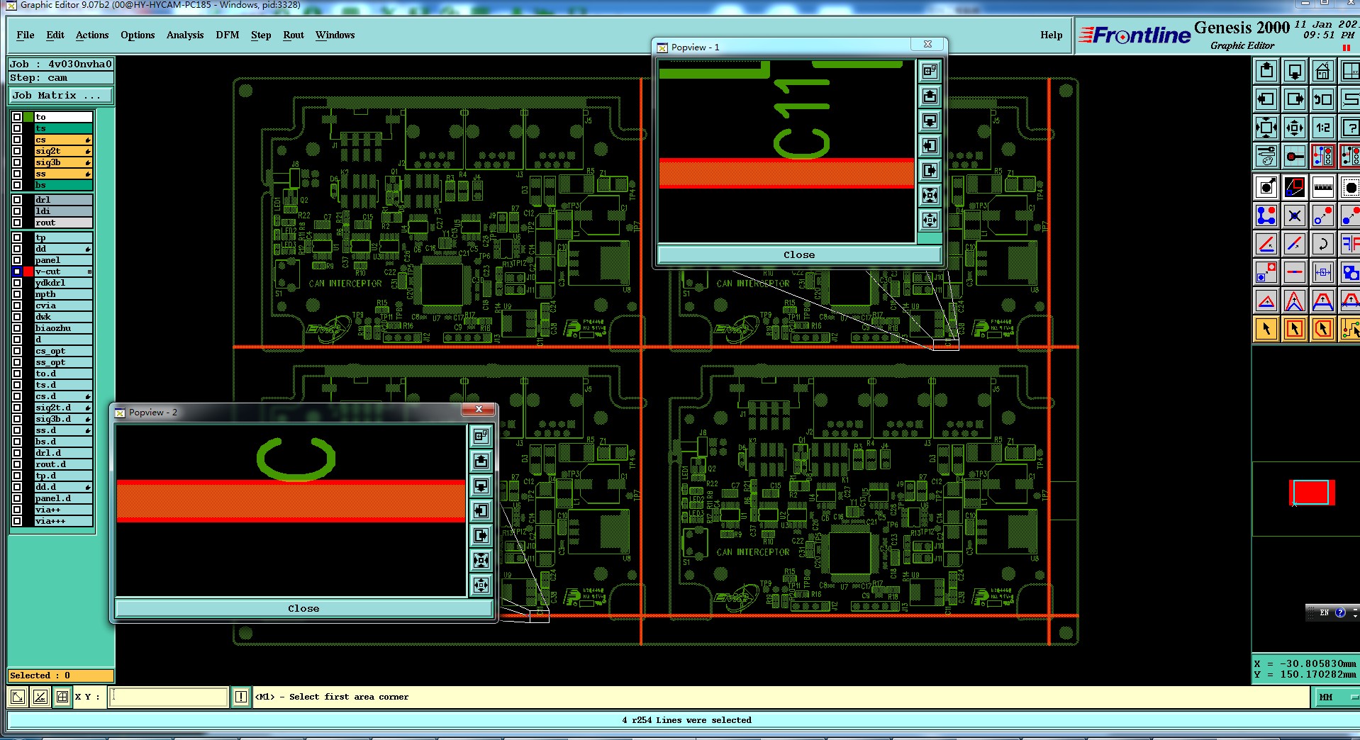This screenshot has width=1360, height=740.
Task: Open the DFM menu
Action: coord(228,35)
